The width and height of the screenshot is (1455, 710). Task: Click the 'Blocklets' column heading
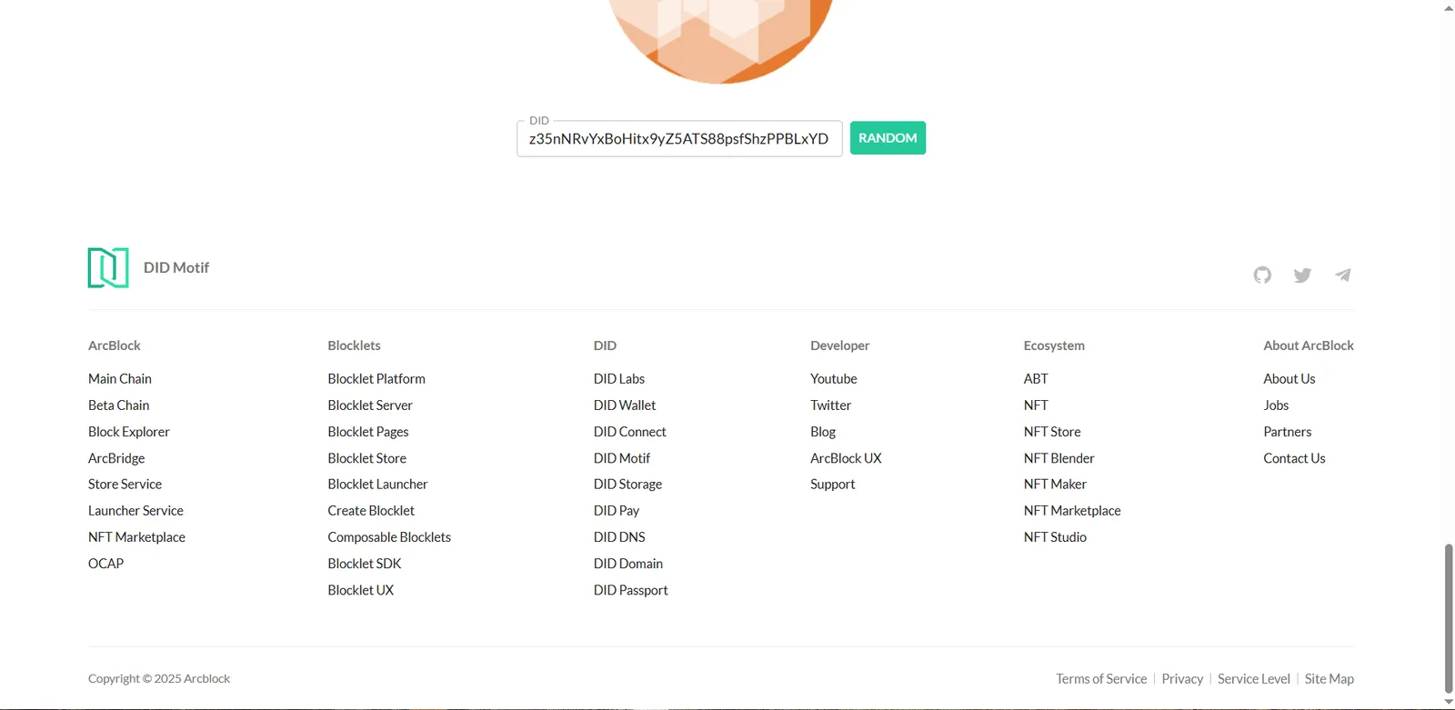(x=355, y=345)
